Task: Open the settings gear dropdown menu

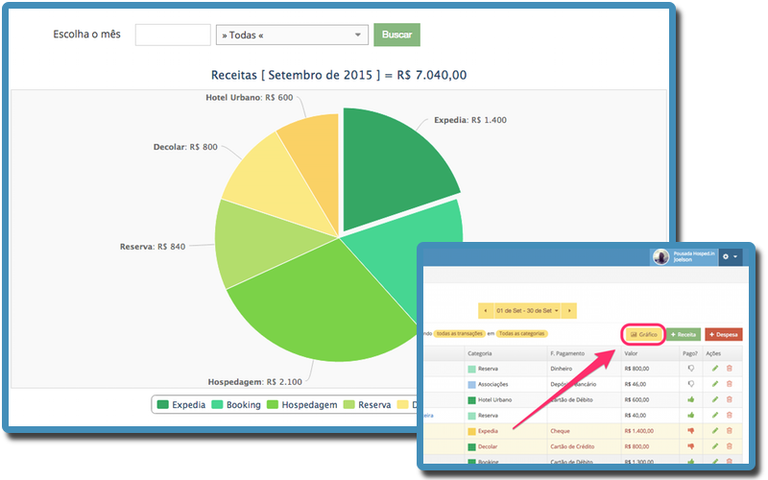Action: tap(730, 257)
